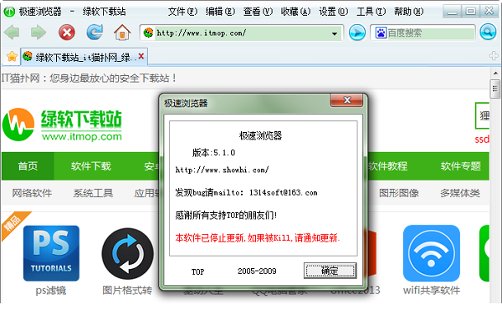
Task: Go to the home page icon
Action: (122, 33)
